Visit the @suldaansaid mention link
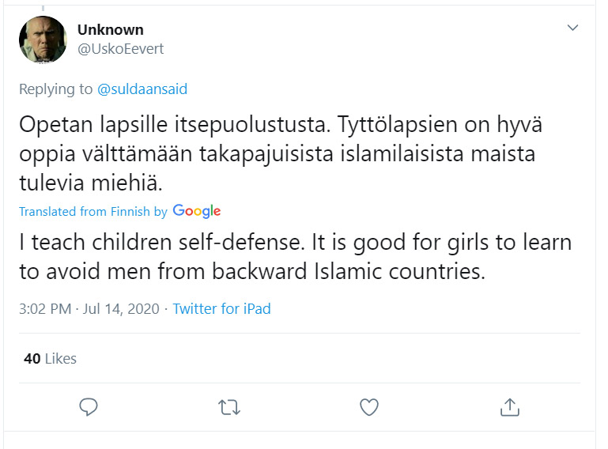Viewport: 608px width, 449px height. [x=142, y=89]
